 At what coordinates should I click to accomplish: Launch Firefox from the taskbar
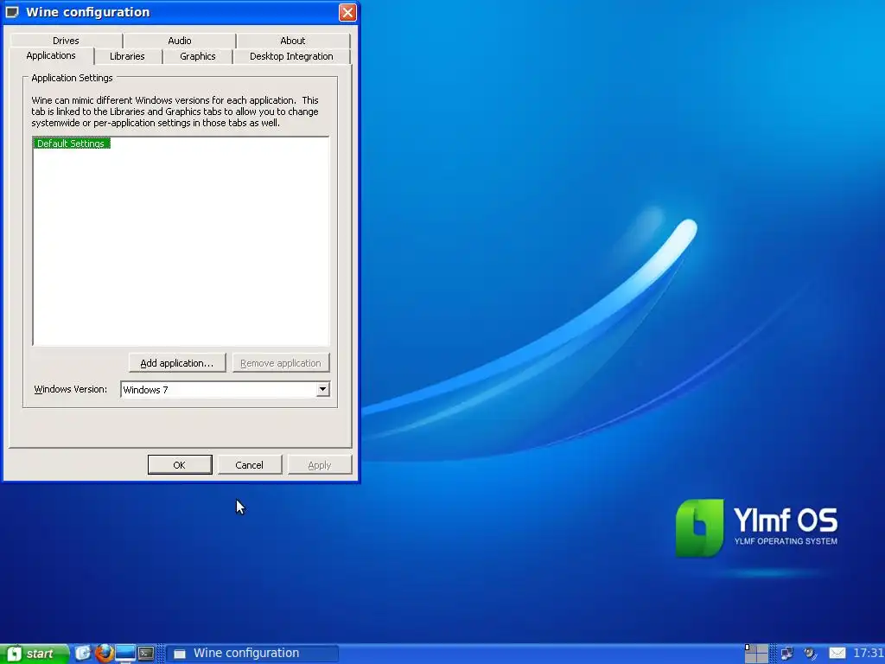(104, 654)
